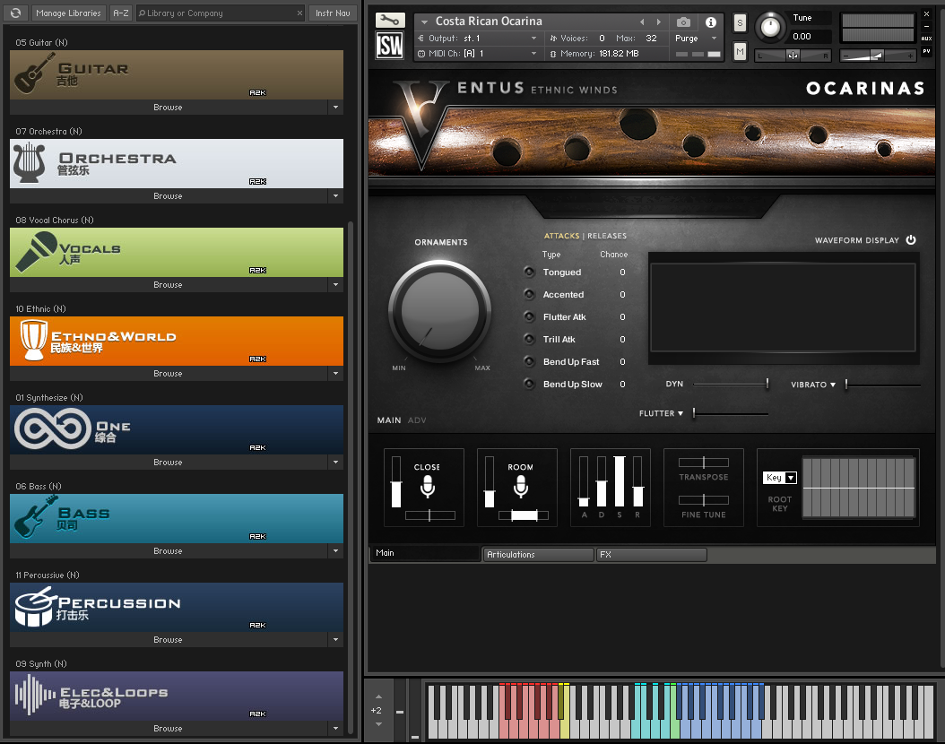This screenshot has width=945, height=744.
Task: Select the ATTACKS list
Action: [x=561, y=236]
